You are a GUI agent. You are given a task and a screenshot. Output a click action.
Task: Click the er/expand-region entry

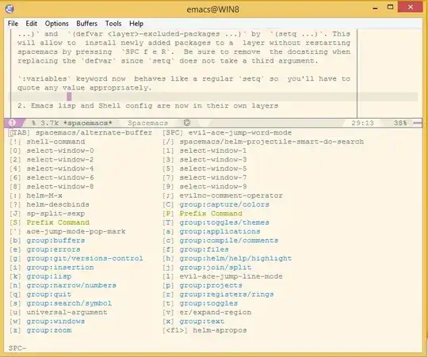click(x=216, y=313)
